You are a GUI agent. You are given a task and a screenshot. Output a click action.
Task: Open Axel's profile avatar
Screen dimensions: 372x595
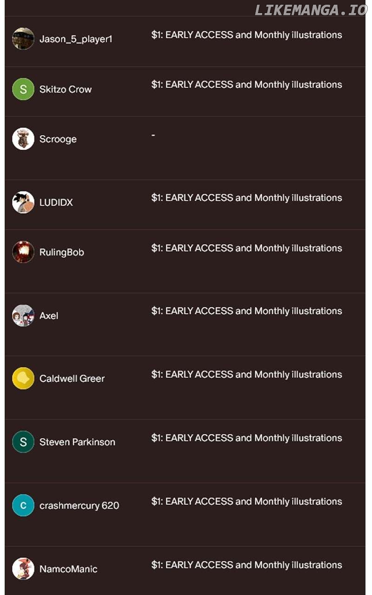(23, 316)
